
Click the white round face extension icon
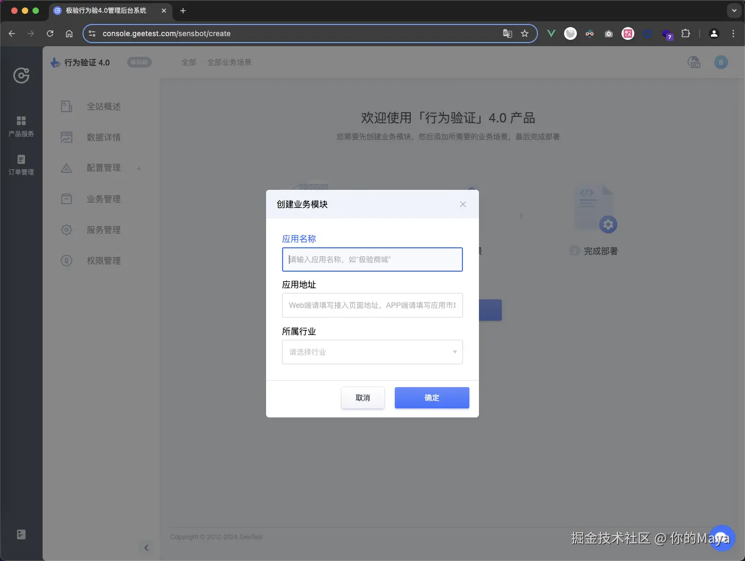tap(570, 34)
